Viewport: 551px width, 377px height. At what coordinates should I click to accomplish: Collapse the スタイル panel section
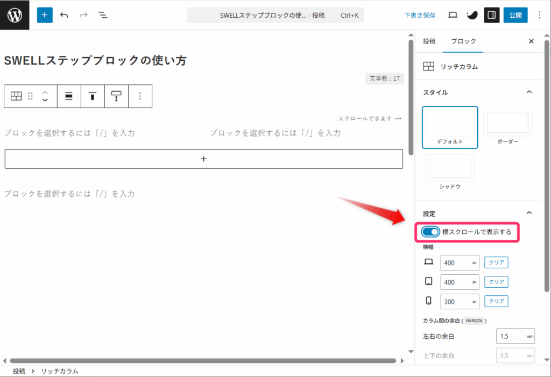tap(529, 93)
